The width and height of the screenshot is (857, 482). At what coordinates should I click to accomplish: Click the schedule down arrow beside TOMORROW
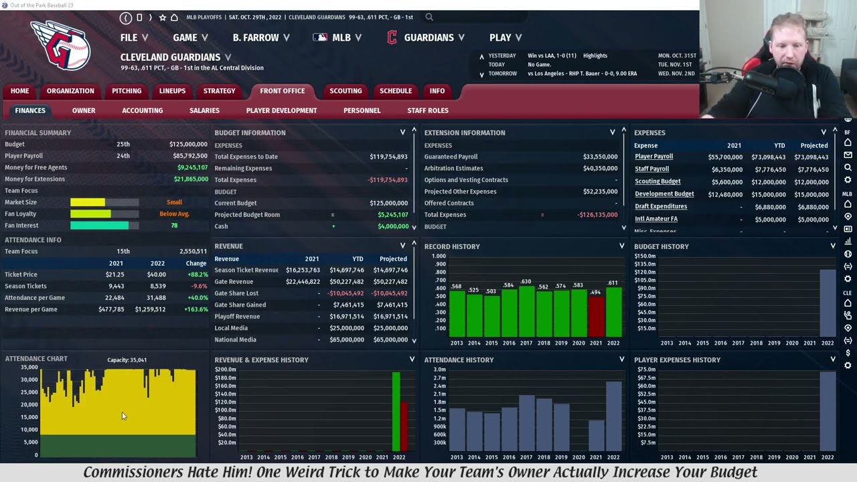(x=481, y=74)
